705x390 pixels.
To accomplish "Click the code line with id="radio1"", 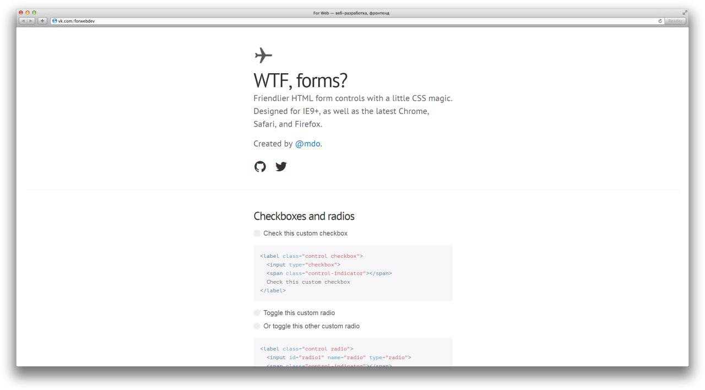I will coord(339,357).
